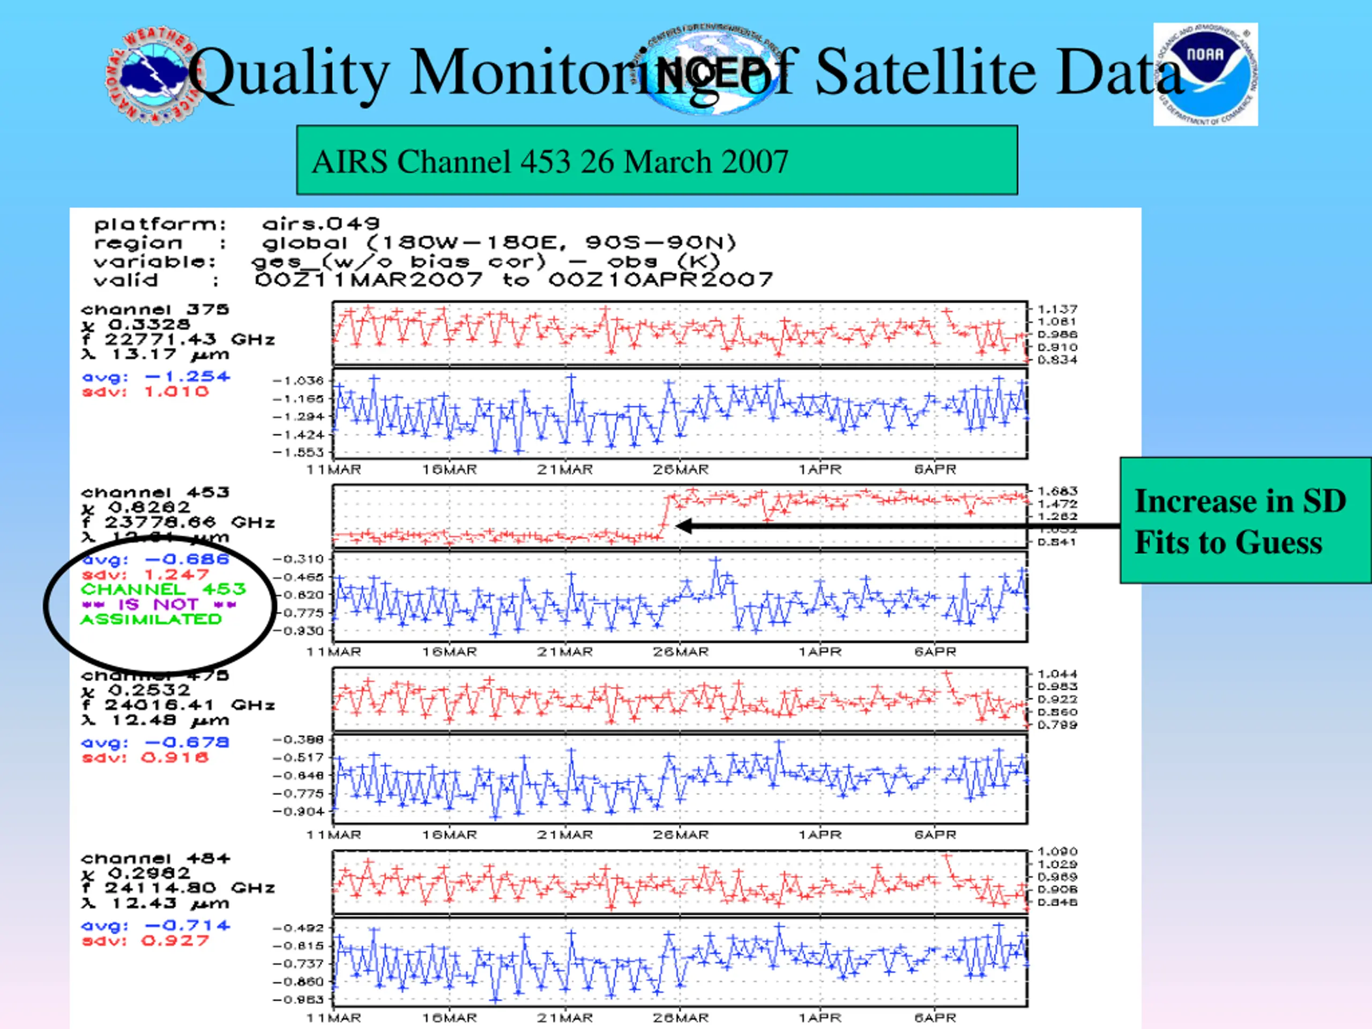
Task: Click the 16MAR date label below channel 475 plot
Action: [450, 835]
